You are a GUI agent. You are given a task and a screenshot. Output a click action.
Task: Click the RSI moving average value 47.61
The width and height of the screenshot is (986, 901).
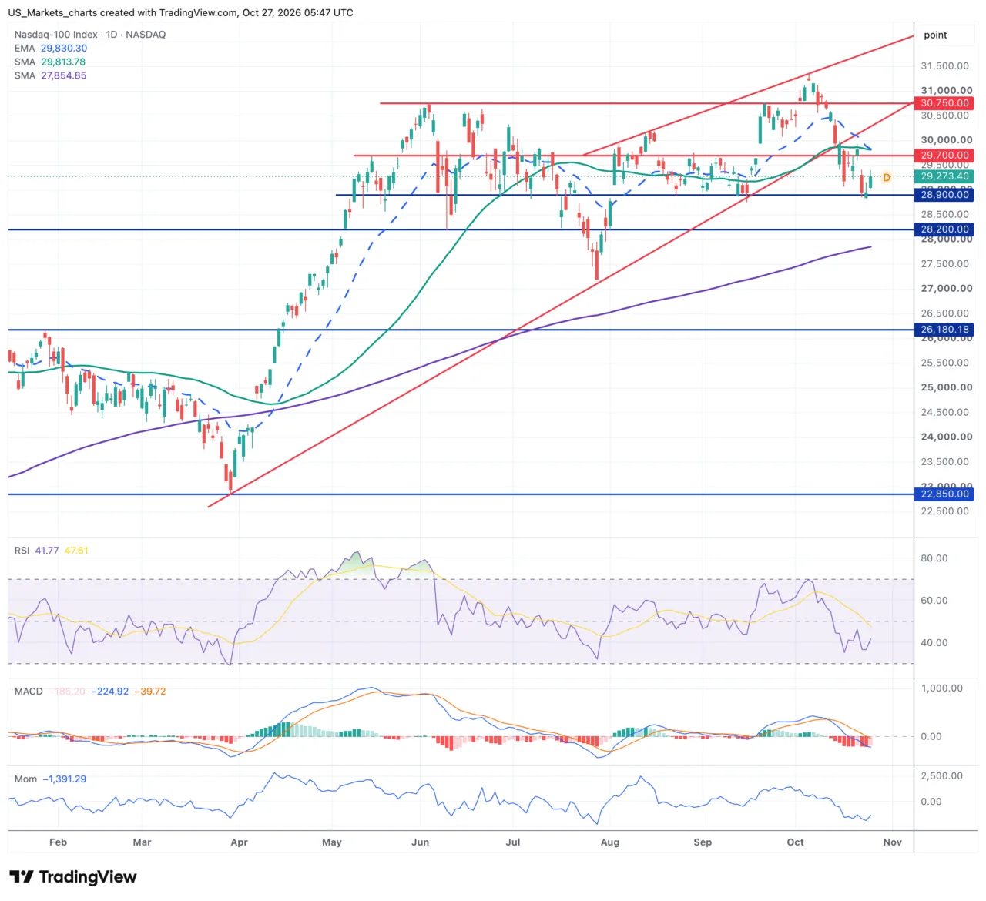76,551
